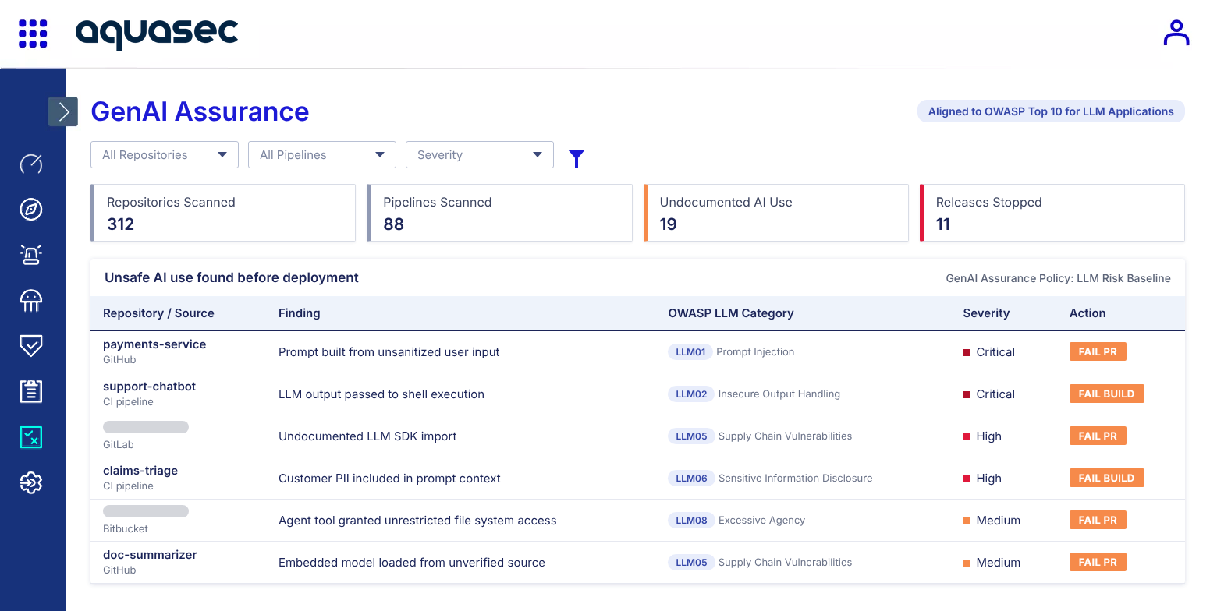The image size is (1210, 611).
Task: Open the All Repositories dropdown
Action: pos(165,154)
